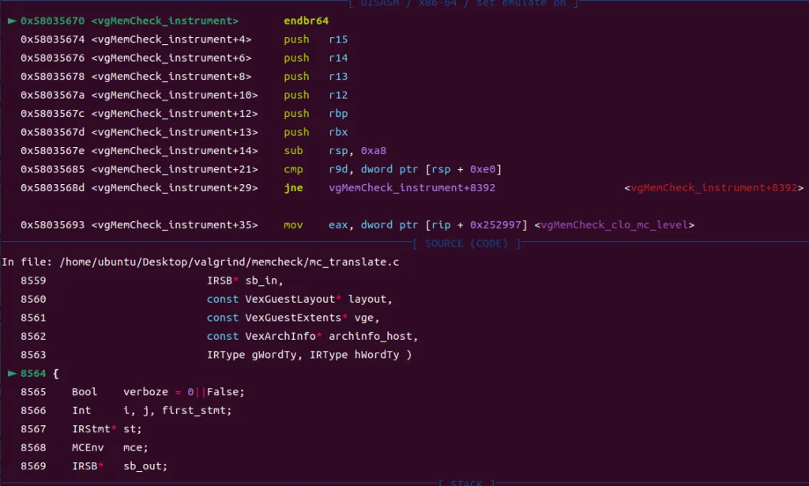This screenshot has width=809, height=486.
Task: Click the vgMemCheck_clo_mc_level symbol reference
Action: (x=614, y=225)
